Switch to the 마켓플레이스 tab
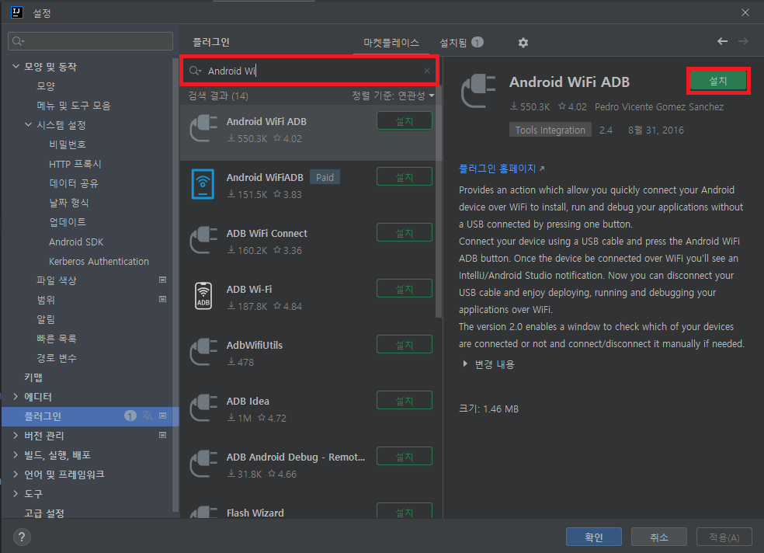 click(391, 43)
